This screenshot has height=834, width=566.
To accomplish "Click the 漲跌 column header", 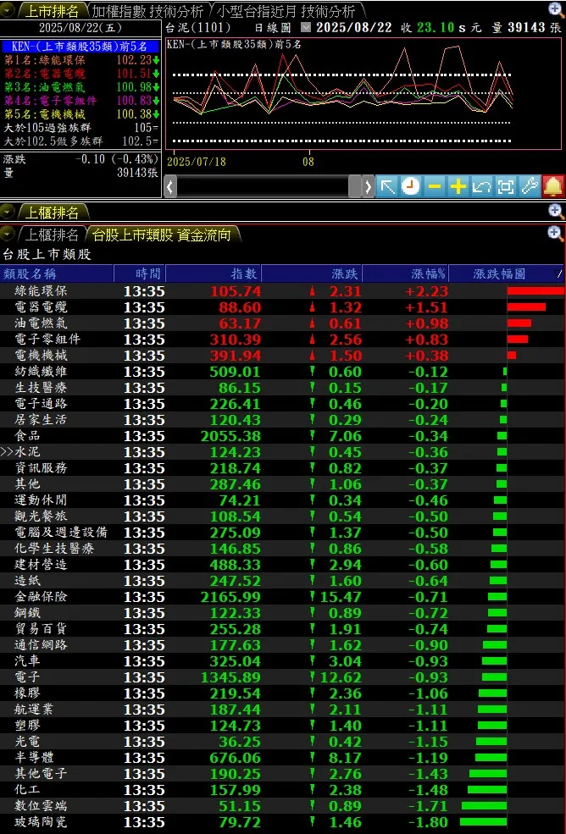I will click(312, 274).
